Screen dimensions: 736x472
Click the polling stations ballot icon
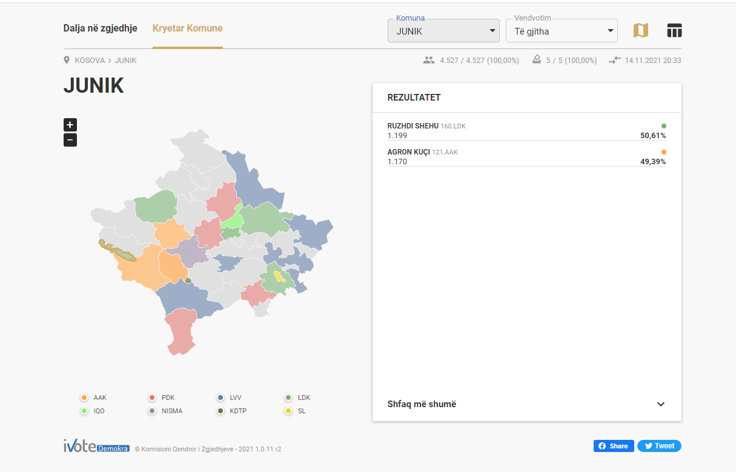click(536, 60)
